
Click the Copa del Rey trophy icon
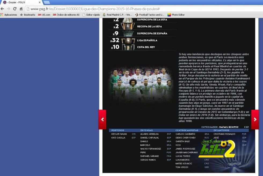[x=128, y=47]
